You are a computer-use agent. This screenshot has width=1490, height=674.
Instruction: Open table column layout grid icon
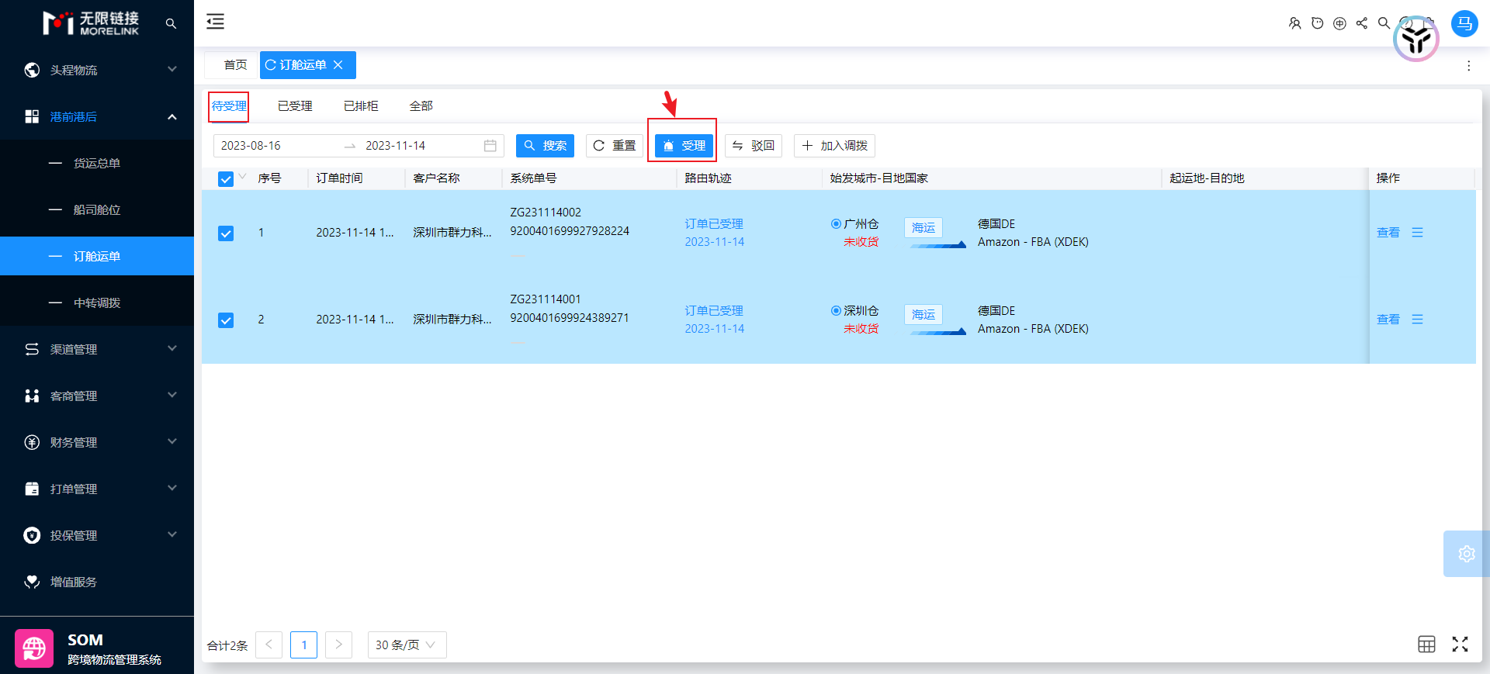1426,645
